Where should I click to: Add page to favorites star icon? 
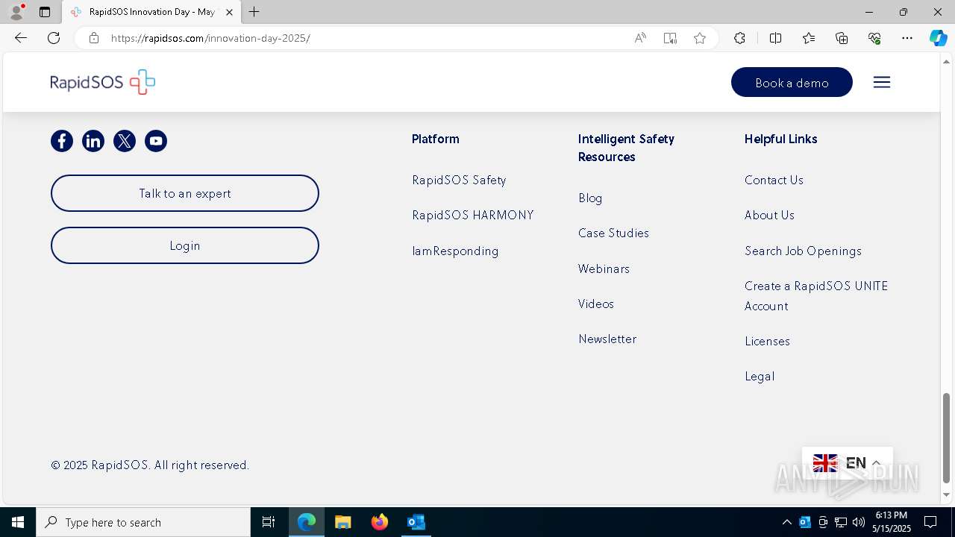pyautogui.click(x=700, y=38)
